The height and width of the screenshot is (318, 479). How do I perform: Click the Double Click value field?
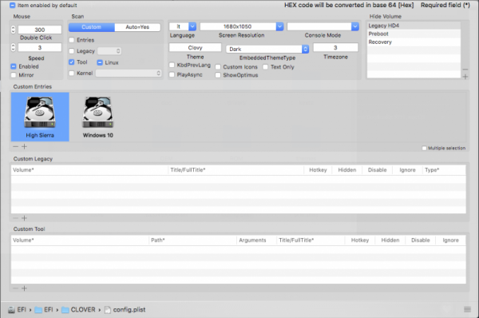40,30
